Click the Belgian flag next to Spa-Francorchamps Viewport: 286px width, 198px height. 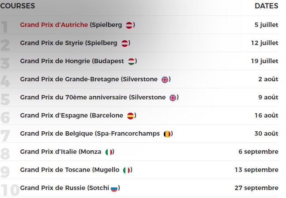[167, 134]
